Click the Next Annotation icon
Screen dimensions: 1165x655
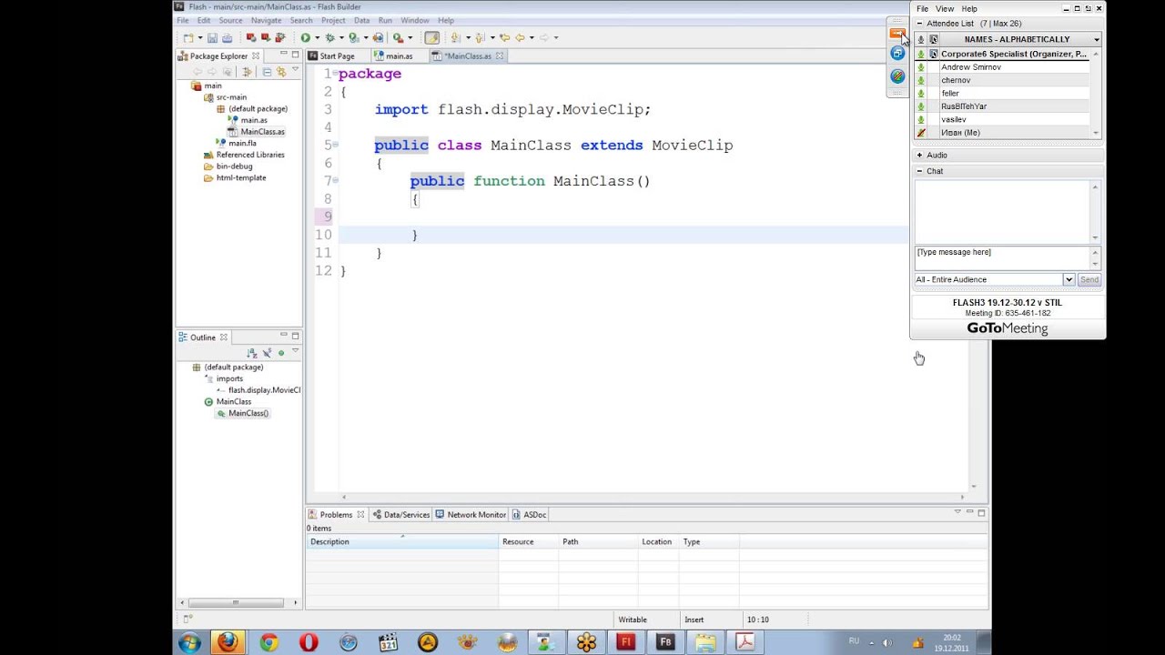[x=455, y=37]
